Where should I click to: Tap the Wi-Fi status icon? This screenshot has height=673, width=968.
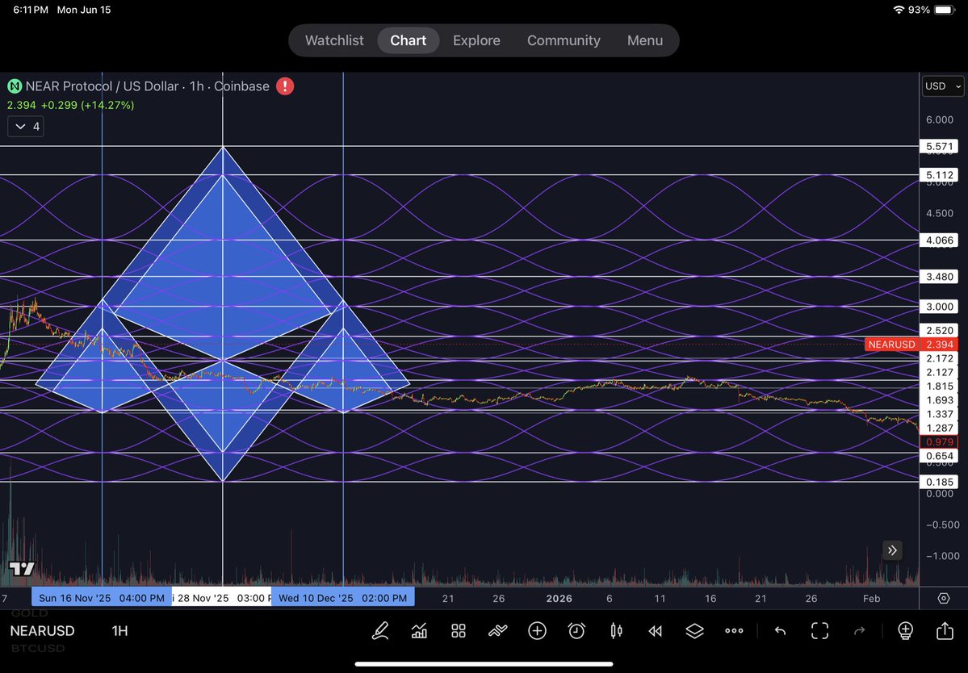(899, 10)
